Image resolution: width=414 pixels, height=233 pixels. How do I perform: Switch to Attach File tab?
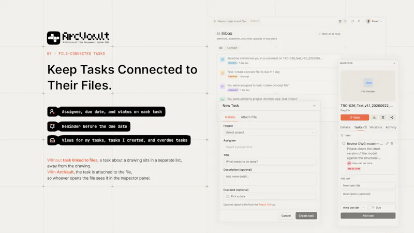(x=249, y=117)
